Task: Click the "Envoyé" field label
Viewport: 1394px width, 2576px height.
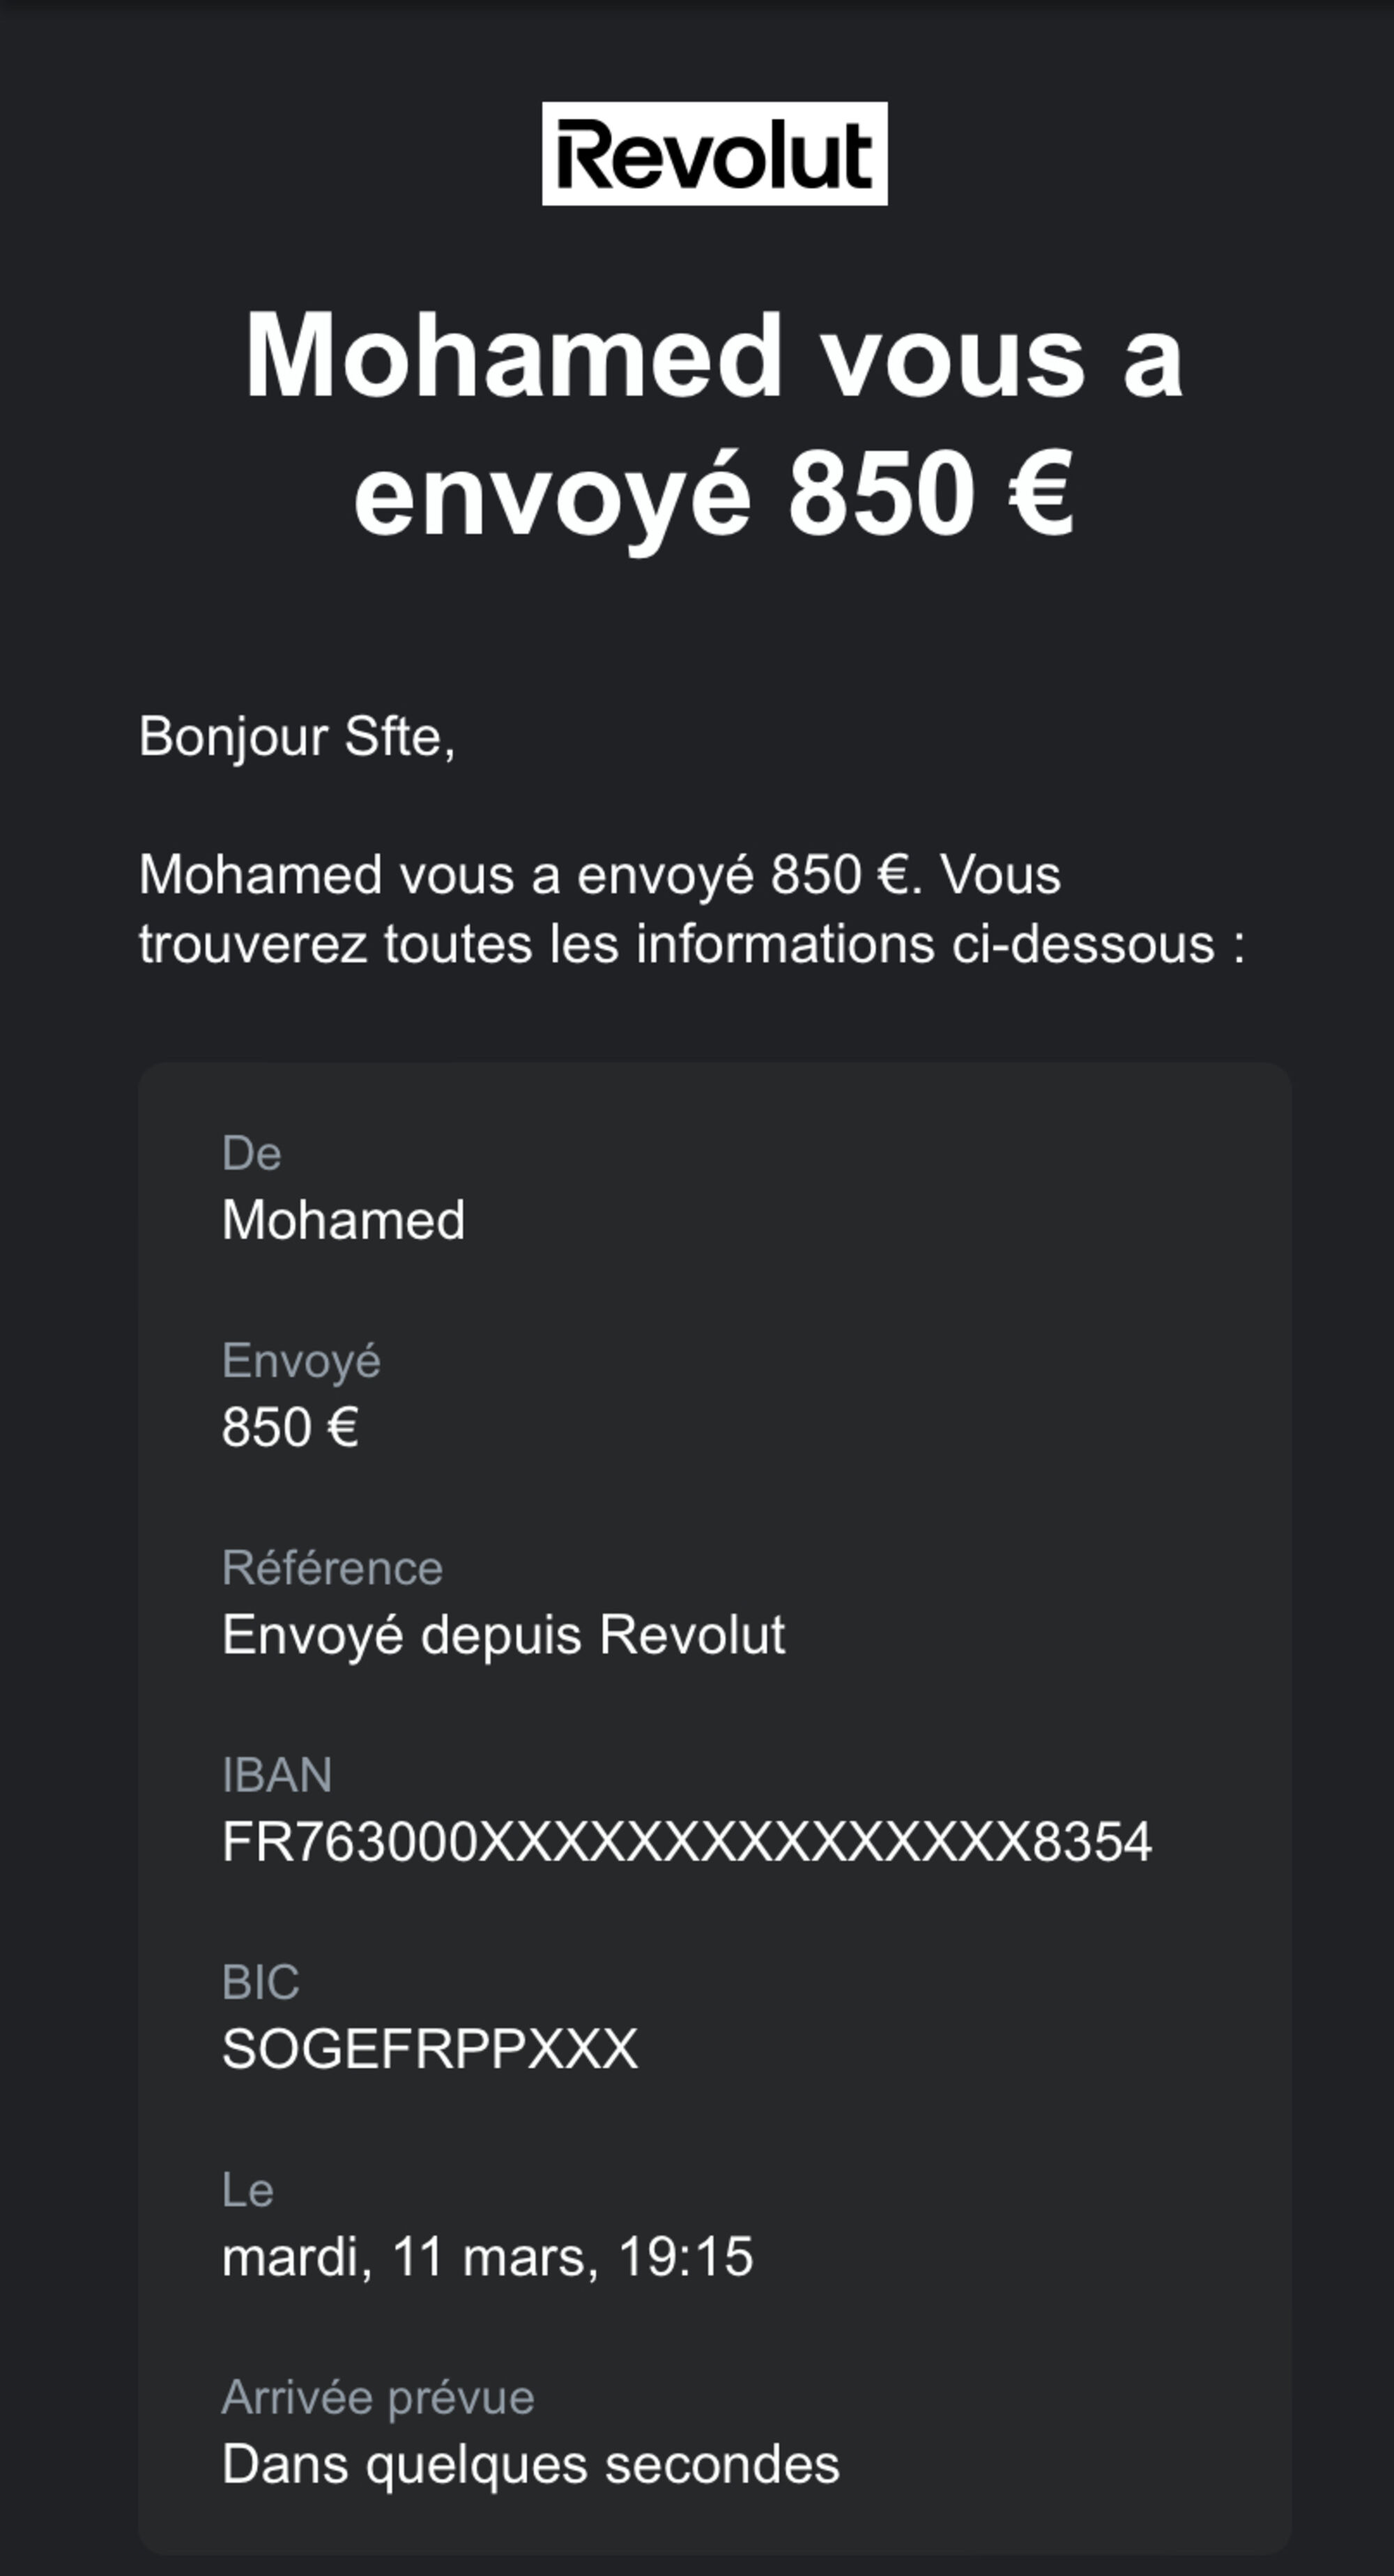Action: (301, 1361)
